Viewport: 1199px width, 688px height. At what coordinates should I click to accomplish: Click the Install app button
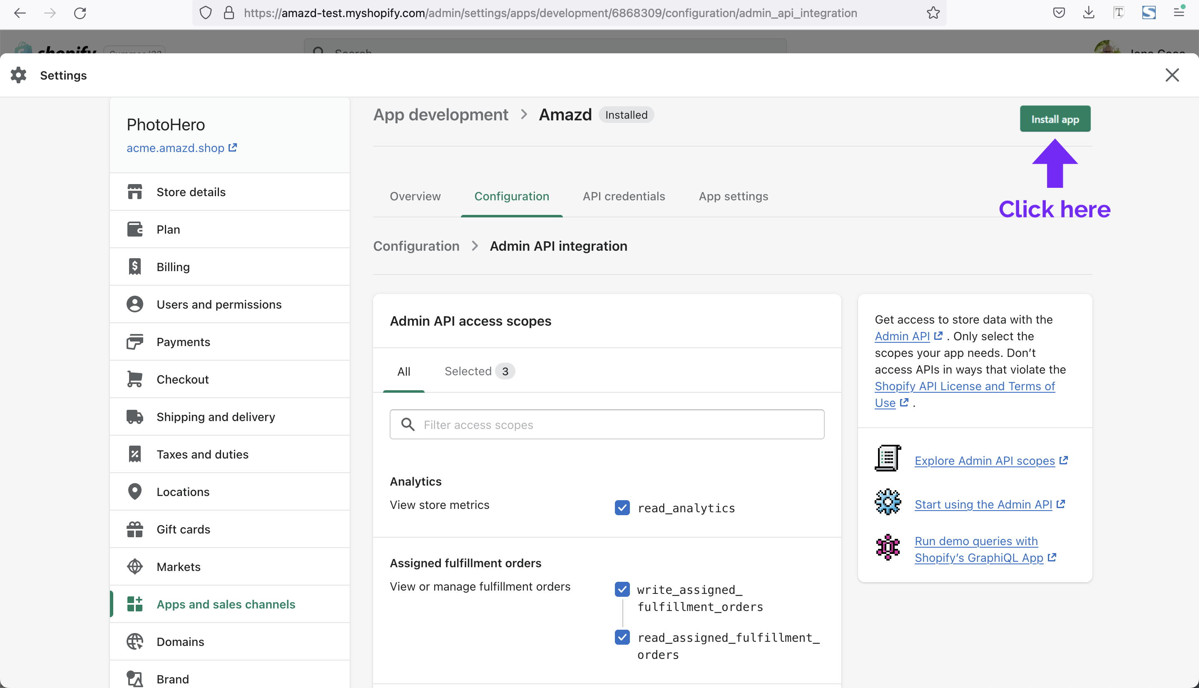click(1055, 119)
